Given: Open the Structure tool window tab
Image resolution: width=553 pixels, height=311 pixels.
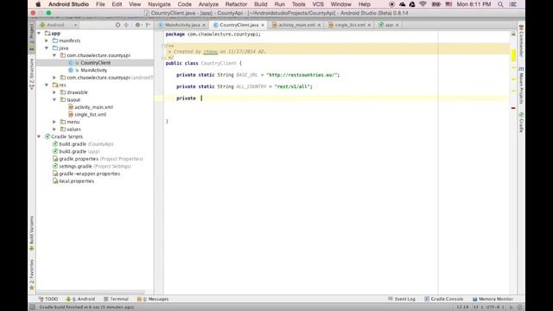Looking at the screenshot, I should [32, 74].
